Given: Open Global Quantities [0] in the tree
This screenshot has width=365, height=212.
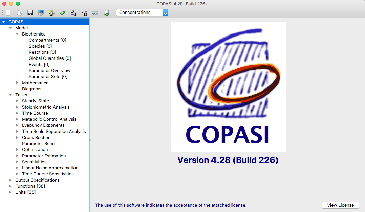Looking at the screenshot, I should [x=50, y=58].
